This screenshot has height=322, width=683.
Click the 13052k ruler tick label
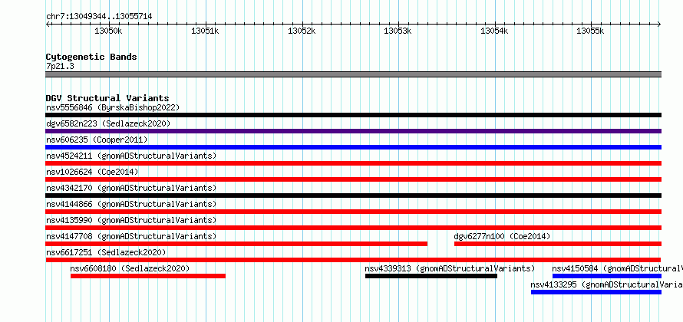[302, 31]
